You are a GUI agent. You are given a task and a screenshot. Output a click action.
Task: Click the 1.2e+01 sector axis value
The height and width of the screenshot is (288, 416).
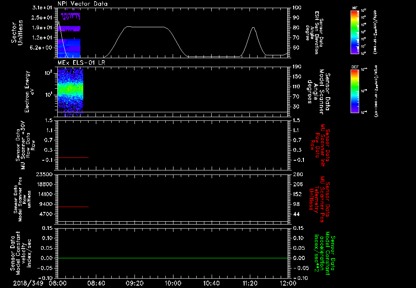coord(42,38)
